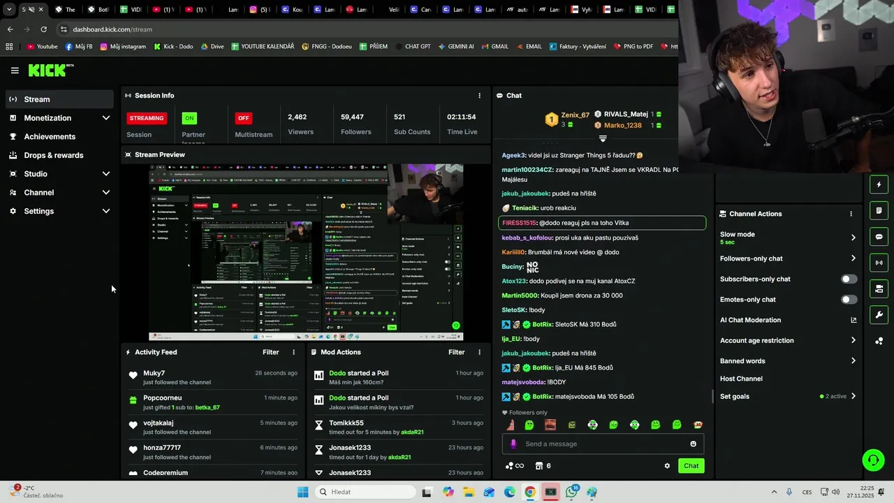The width and height of the screenshot is (894, 503).
Task: Open chat settings gear icon
Action: (x=667, y=466)
